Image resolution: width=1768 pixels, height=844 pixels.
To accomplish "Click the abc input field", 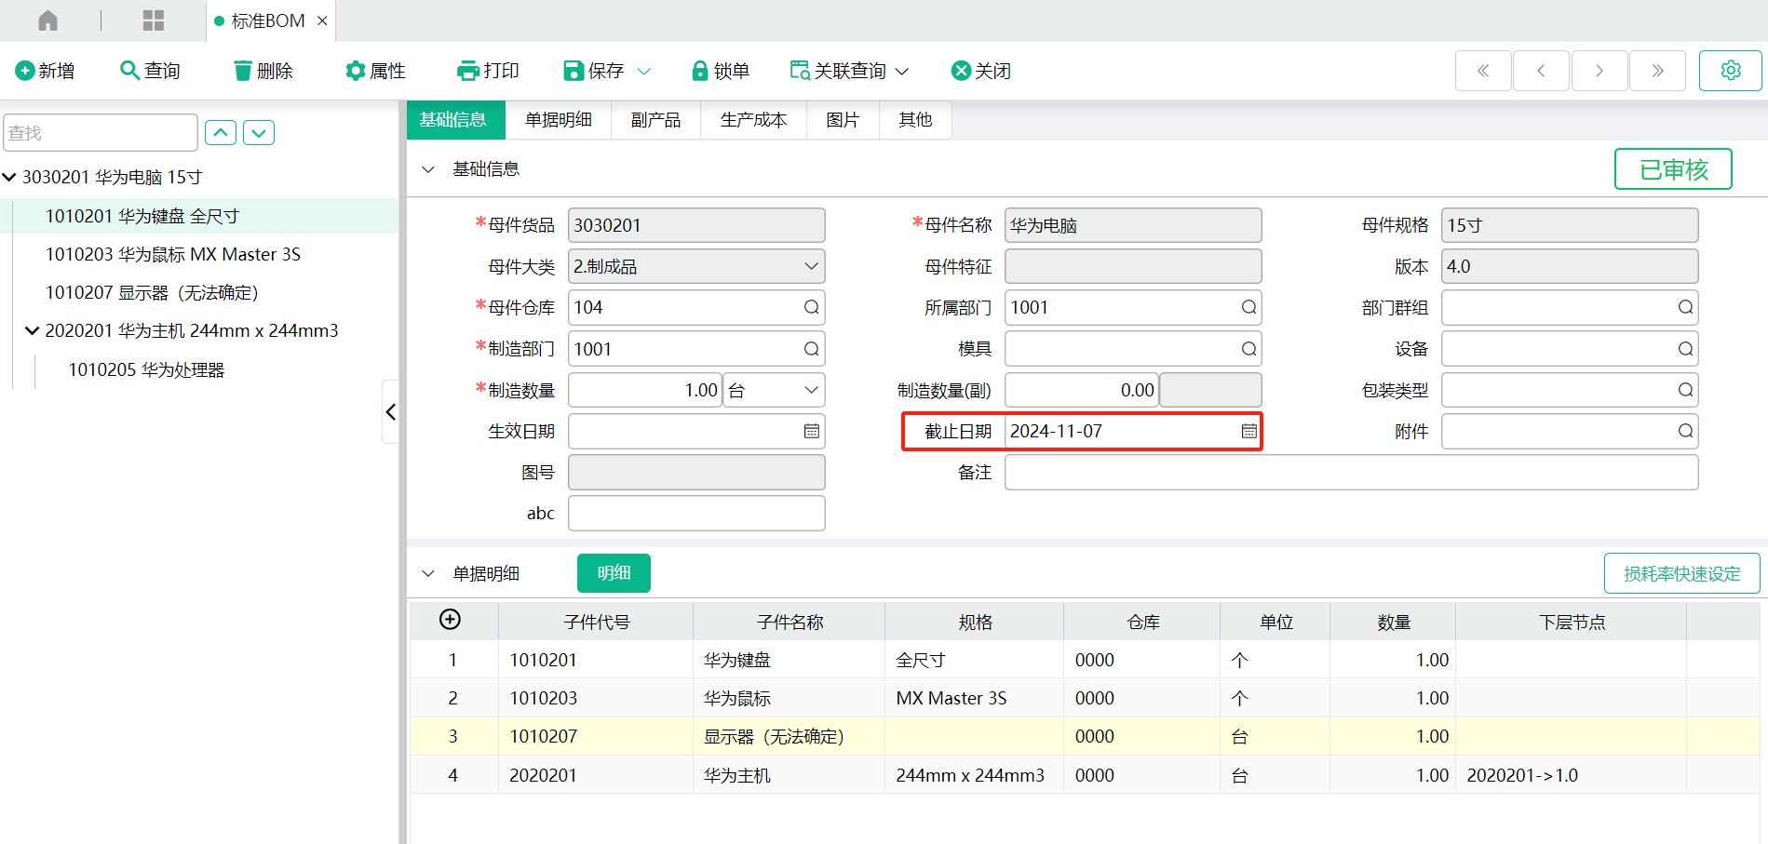I will pyautogui.click(x=696, y=513).
